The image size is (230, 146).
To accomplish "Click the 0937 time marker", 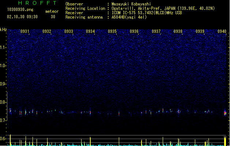I will point(156,31).
